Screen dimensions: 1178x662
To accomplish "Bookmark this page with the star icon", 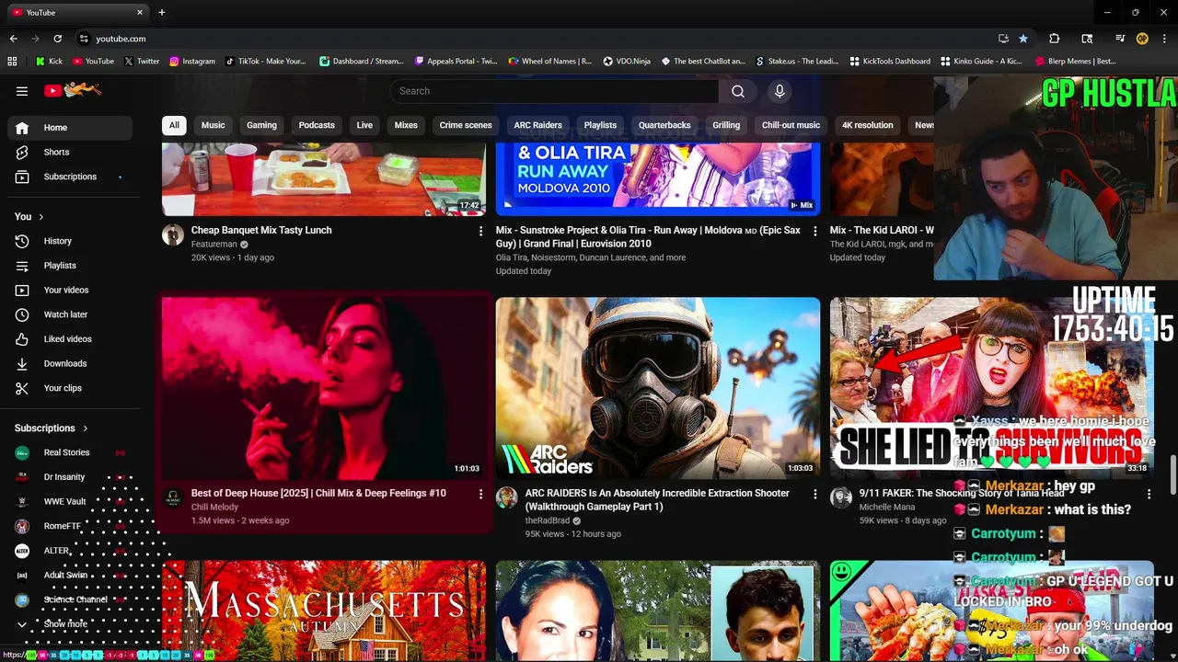I will [x=1023, y=39].
